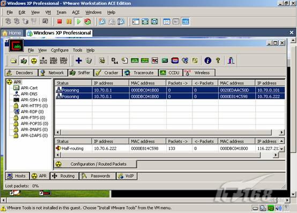Click the Base64 password decoder icon
The width and height of the screenshot is (297, 213).
tap(115, 61)
